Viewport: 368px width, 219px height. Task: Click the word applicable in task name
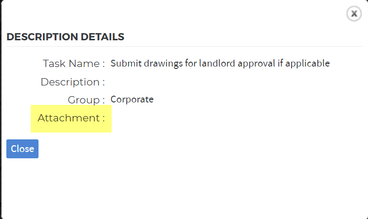308,63
